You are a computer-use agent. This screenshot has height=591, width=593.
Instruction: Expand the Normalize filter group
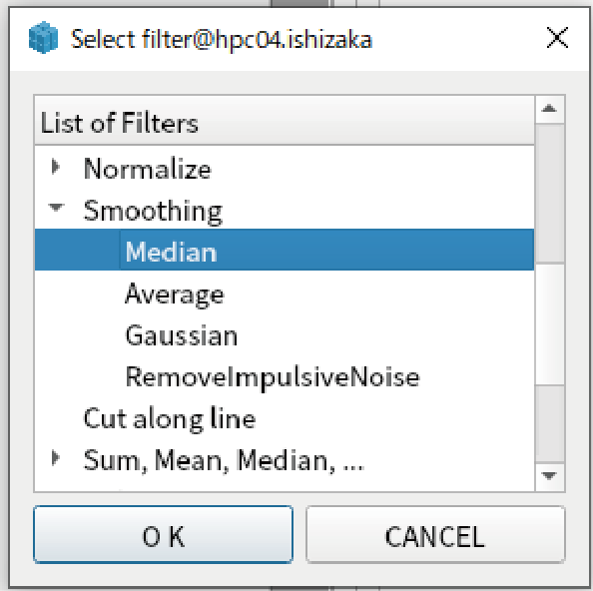point(56,167)
